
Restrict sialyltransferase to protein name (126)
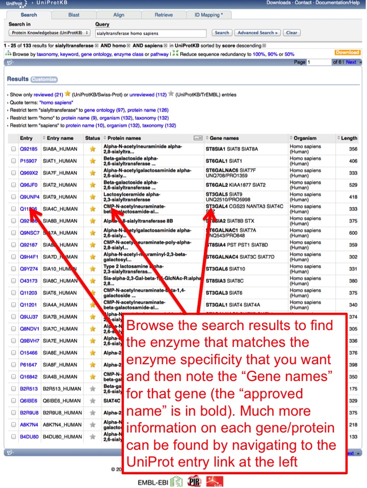click(x=148, y=110)
